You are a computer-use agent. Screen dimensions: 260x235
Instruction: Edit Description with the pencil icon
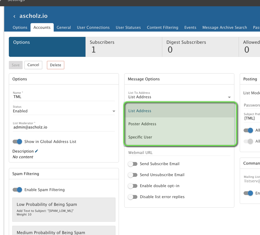36,151
